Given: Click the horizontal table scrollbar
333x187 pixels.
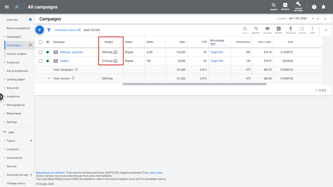Looking at the screenshot, I should 194,84.
